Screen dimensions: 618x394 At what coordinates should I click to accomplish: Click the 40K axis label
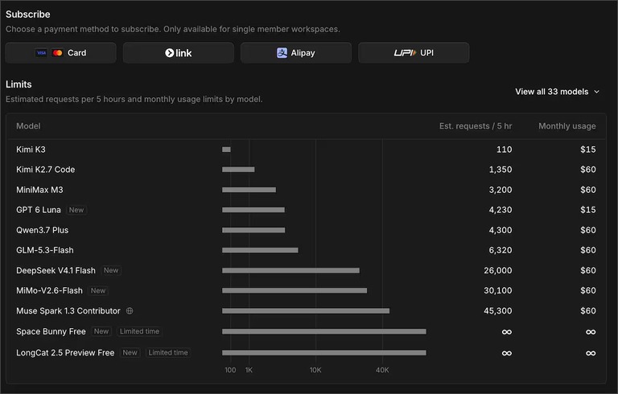point(382,370)
